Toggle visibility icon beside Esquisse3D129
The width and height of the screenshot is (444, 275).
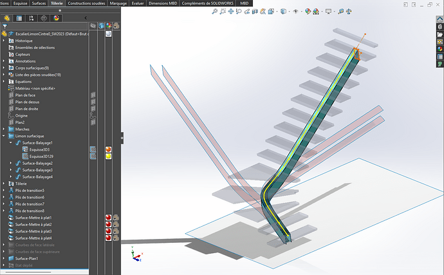[x=93, y=156]
